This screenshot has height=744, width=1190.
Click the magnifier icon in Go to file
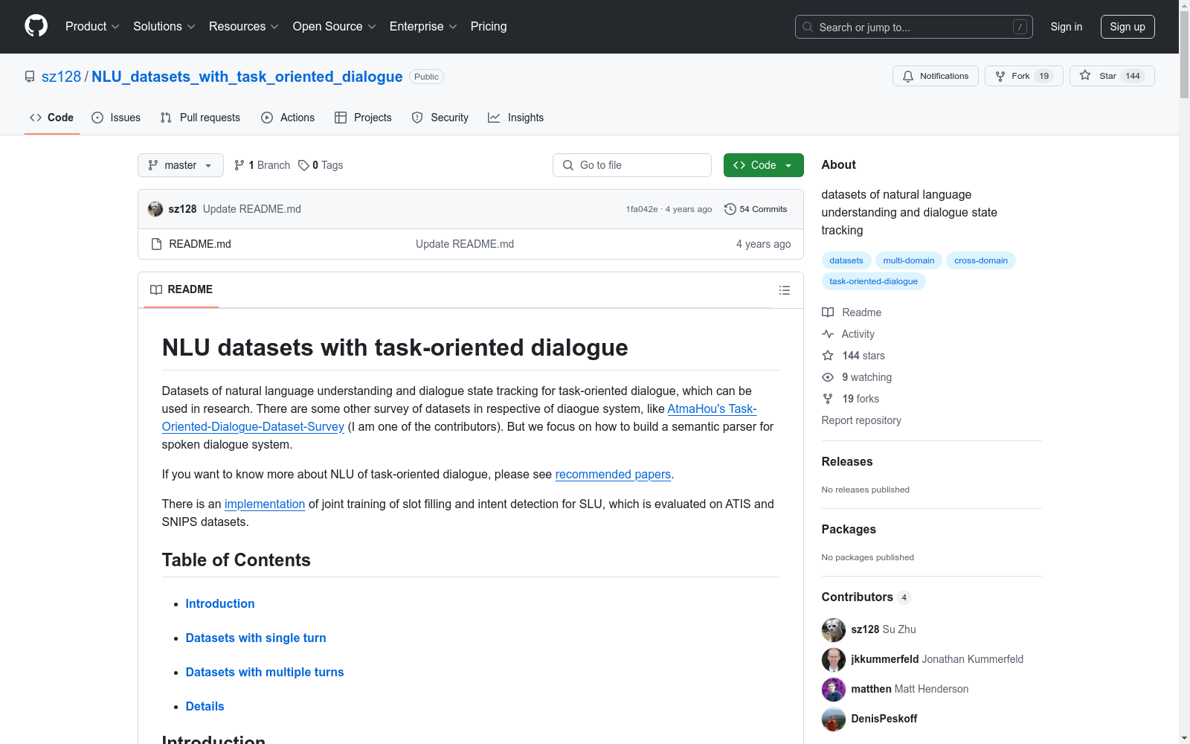[568, 165]
